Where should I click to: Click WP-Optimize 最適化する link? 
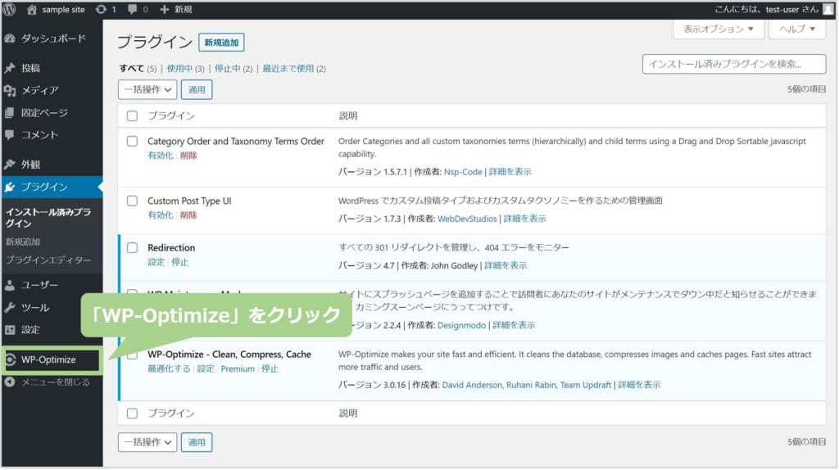tap(169, 369)
